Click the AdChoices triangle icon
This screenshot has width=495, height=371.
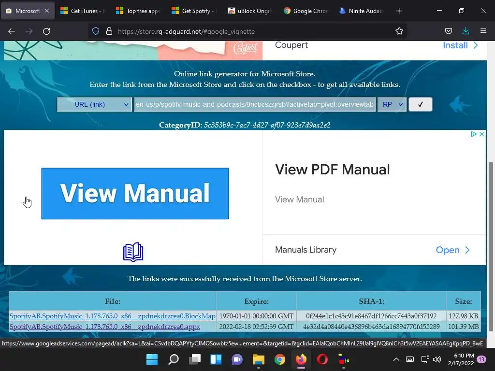[474, 134]
